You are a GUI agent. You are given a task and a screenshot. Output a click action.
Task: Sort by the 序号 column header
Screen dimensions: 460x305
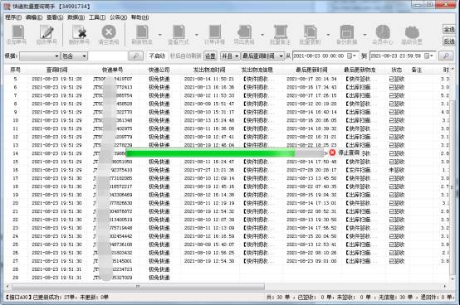coord(15,70)
